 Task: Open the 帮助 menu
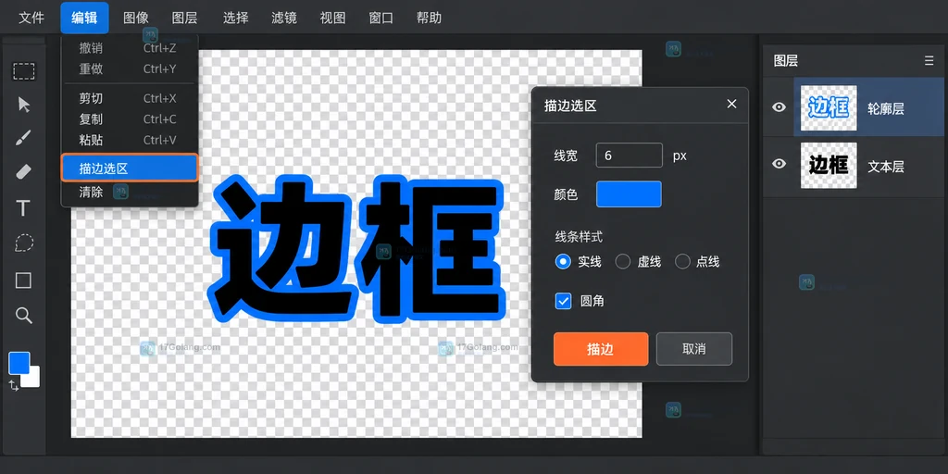pyautogui.click(x=430, y=18)
